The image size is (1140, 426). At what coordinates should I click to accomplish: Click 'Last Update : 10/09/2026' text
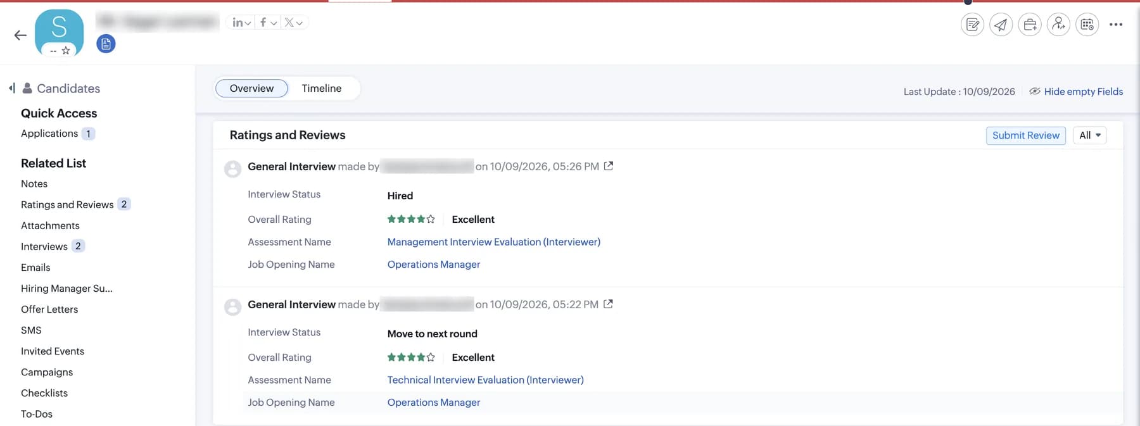(x=959, y=92)
